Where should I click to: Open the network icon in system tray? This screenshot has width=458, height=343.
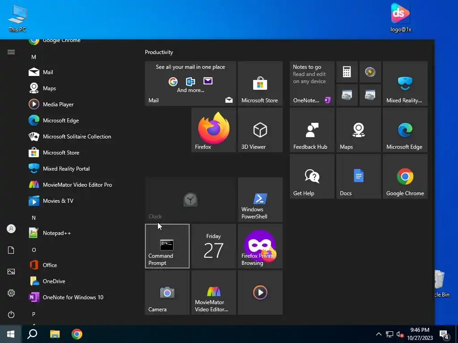coord(390,334)
